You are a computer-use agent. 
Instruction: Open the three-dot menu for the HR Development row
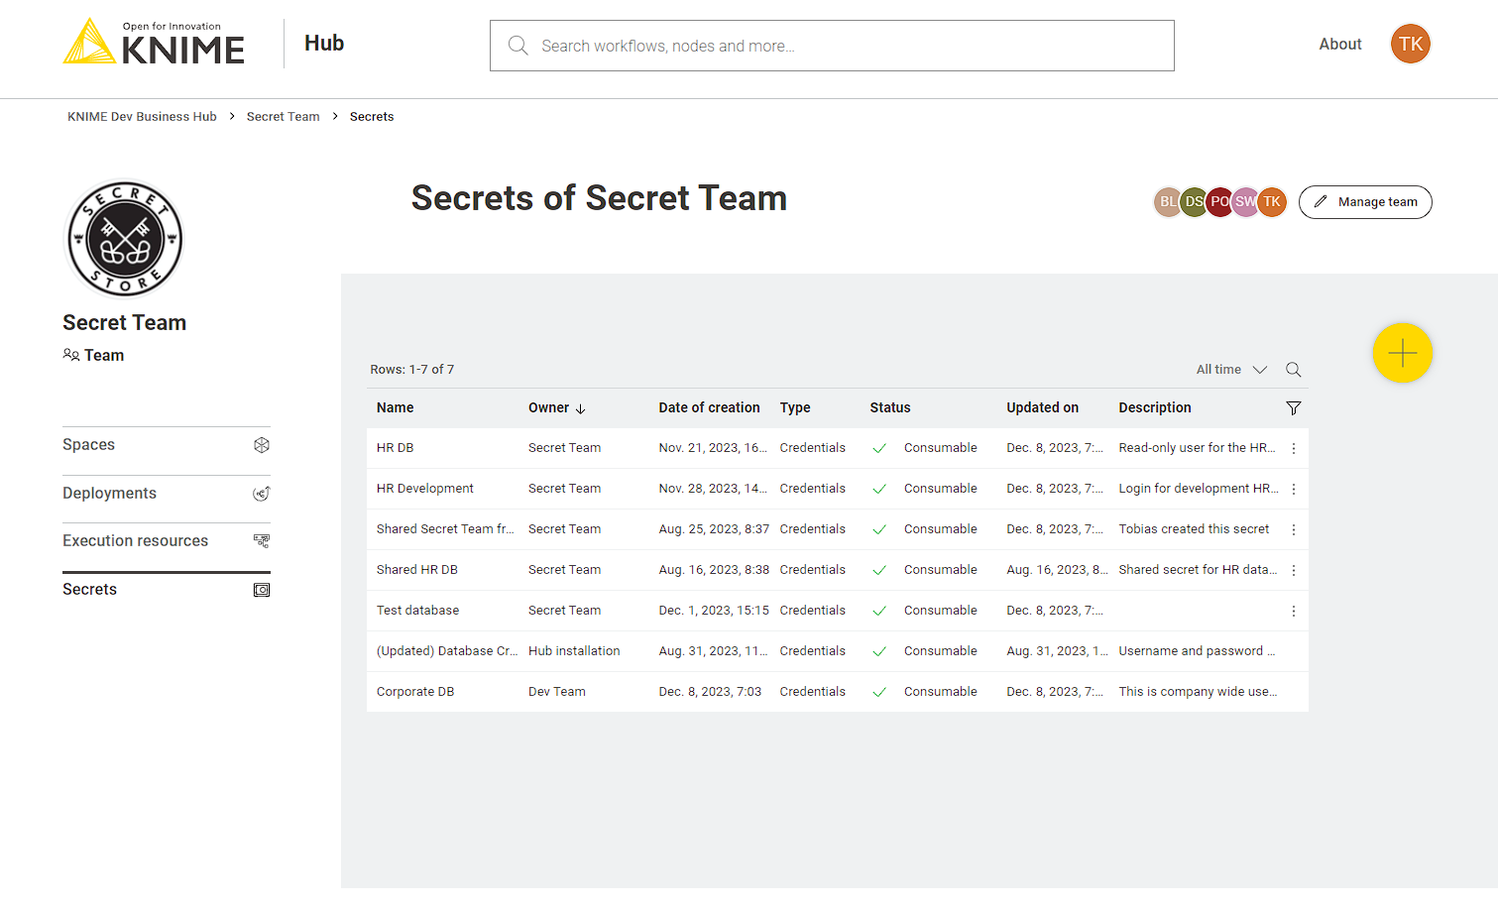coord(1293,490)
